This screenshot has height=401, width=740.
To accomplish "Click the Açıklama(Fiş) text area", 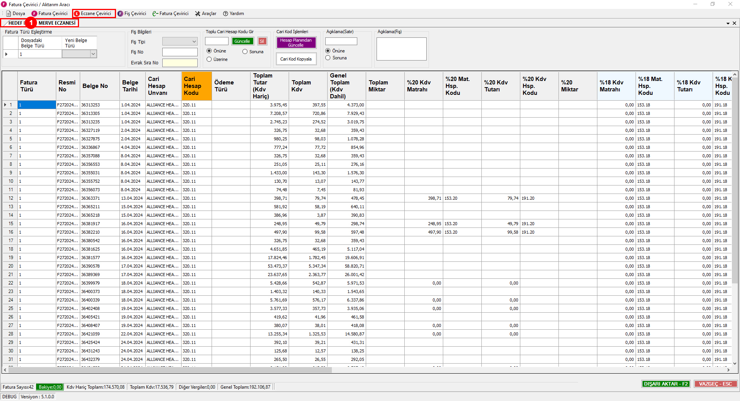I will tap(401, 49).
